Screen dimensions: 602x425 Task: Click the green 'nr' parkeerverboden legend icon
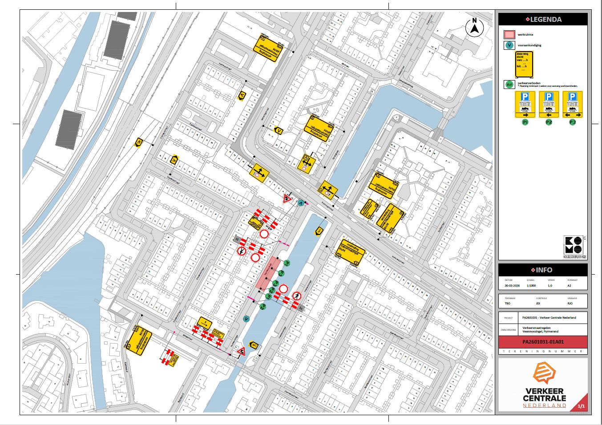[x=509, y=84]
